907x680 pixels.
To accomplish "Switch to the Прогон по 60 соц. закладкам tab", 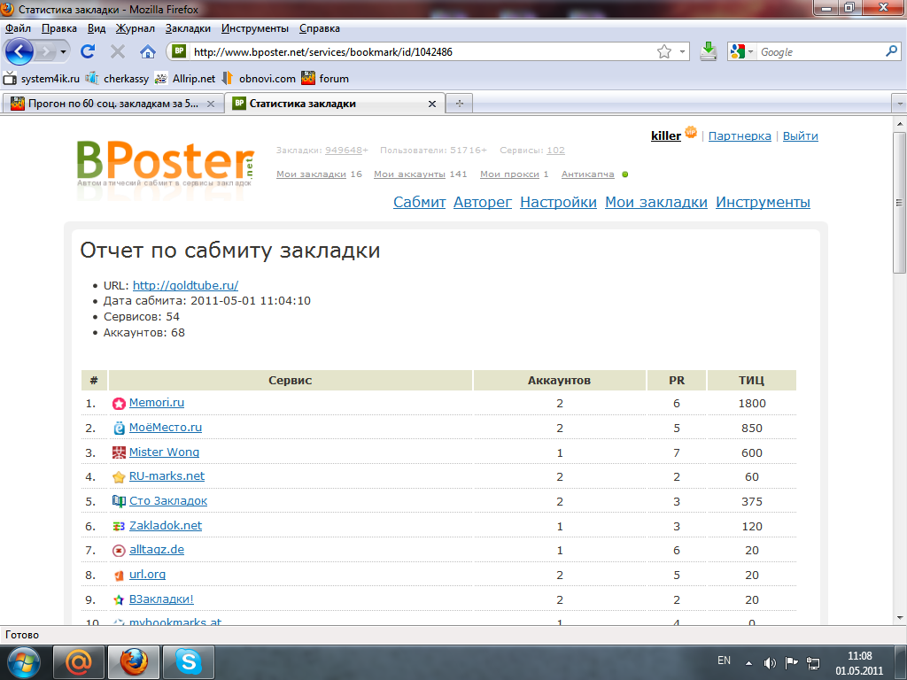I will [112, 104].
